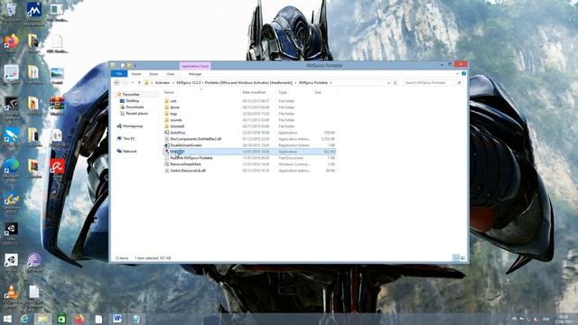Expand the ribbon with the chevron
The image size is (578, 325).
coord(457,74)
